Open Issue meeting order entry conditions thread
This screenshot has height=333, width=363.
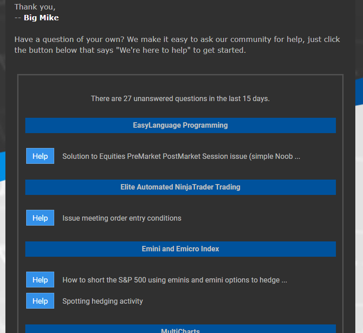122,218
